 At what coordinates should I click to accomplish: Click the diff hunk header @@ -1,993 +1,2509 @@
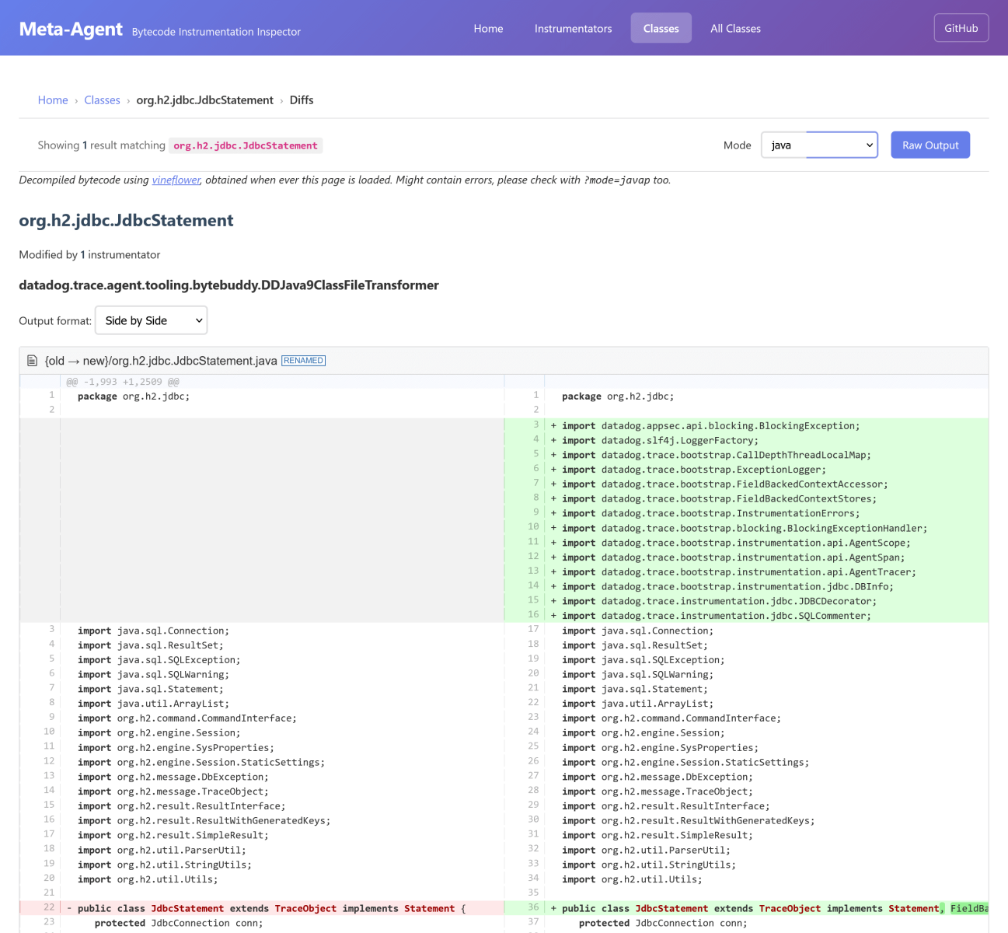pyautogui.click(x=123, y=382)
